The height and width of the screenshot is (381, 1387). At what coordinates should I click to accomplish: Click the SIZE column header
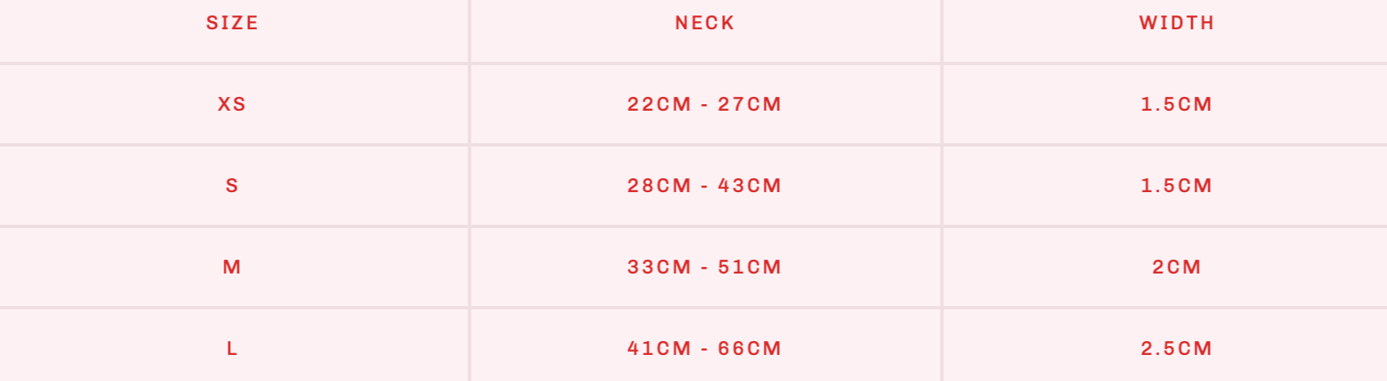(x=233, y=23)
